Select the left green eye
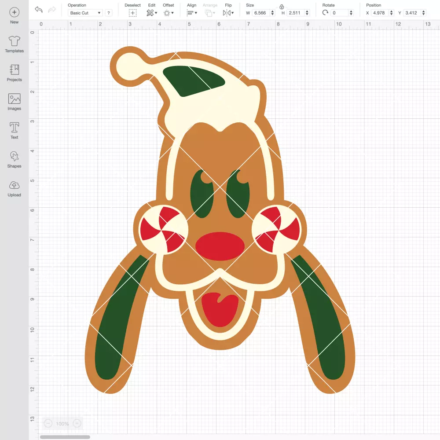This screenshot has height=440, width=440. [x=202, y=194]
